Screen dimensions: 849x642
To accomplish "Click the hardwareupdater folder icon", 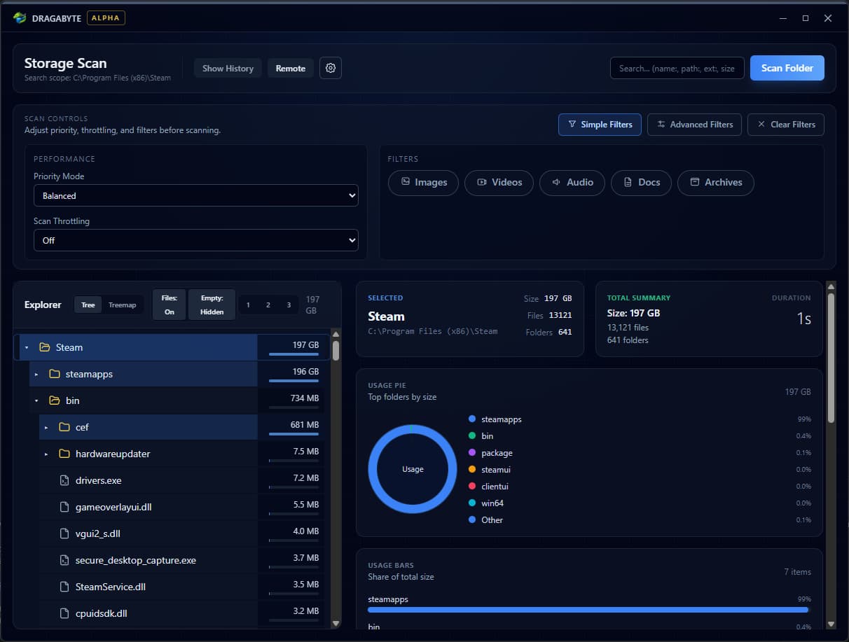I will pyautogui.click(x=64, y=454).
